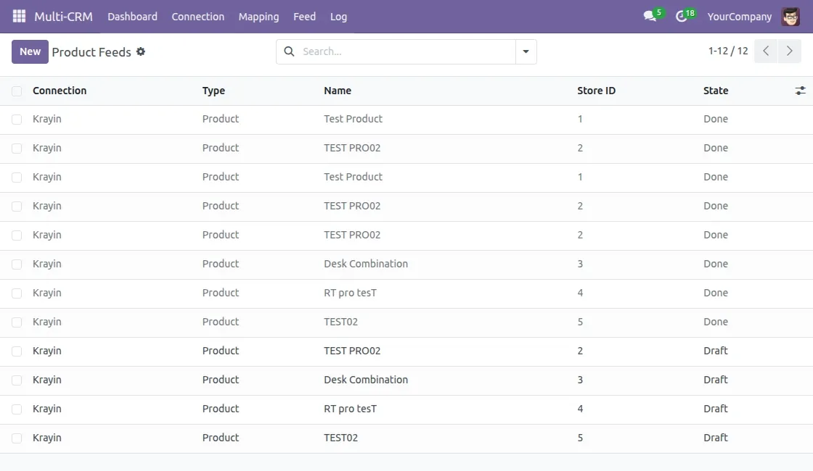Click the user avatar in the top bar
Viewport: 813px width, 471px height.
point(791,16)
